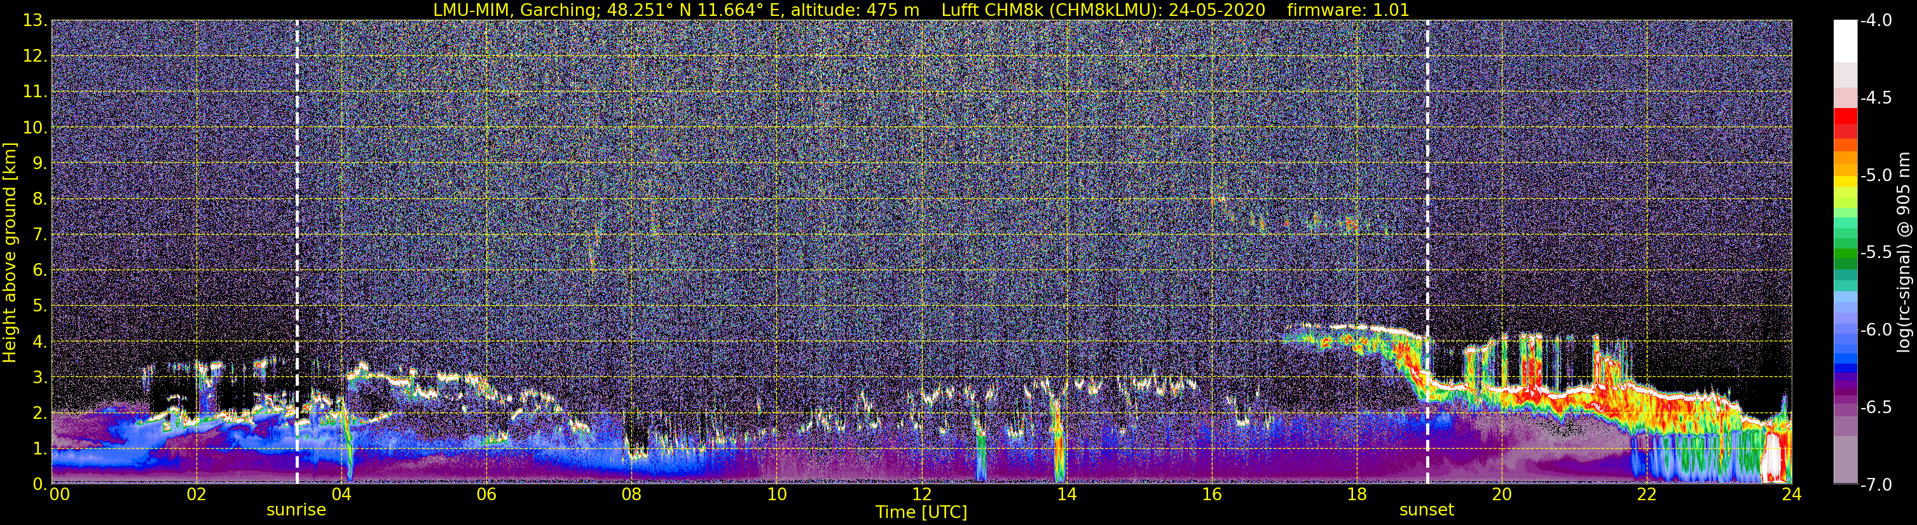This screenshot has height=525, width=1917.
Task: Click the '-4.5' colorbar tick label
Action: coord(1876,98)
